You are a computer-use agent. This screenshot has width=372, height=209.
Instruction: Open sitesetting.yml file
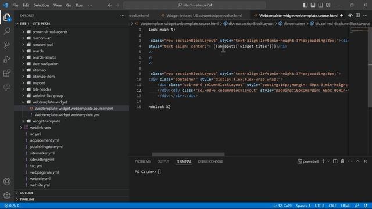[x=42, y=160]
